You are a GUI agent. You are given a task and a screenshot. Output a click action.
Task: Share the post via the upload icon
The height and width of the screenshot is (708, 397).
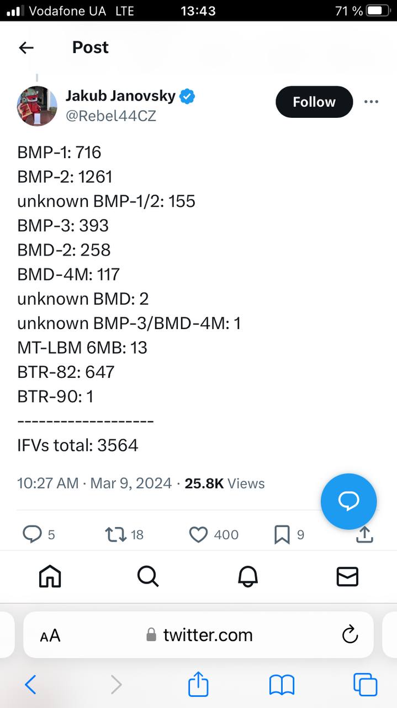point(365,534)
